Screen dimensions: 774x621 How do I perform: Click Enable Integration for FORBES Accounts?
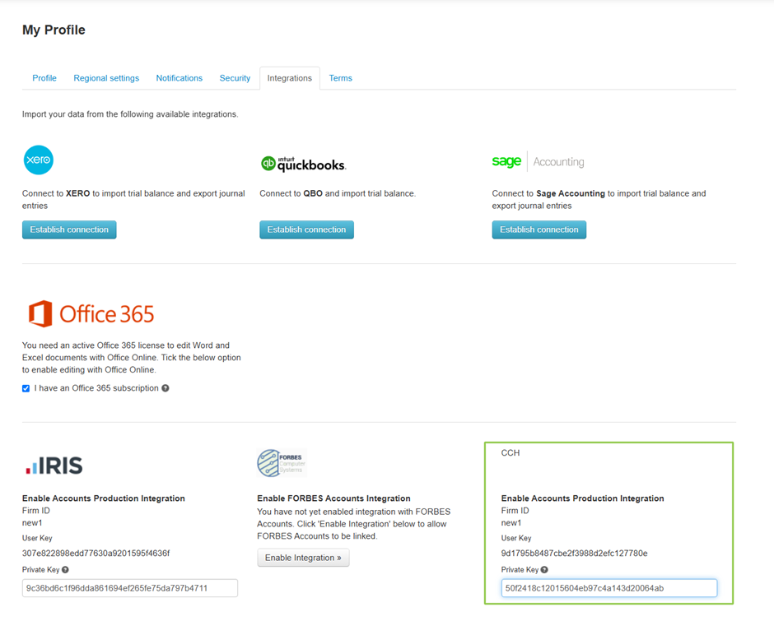(303, 558)
